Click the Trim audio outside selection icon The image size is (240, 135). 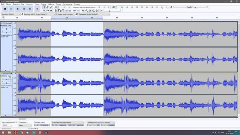pos(67,11)
